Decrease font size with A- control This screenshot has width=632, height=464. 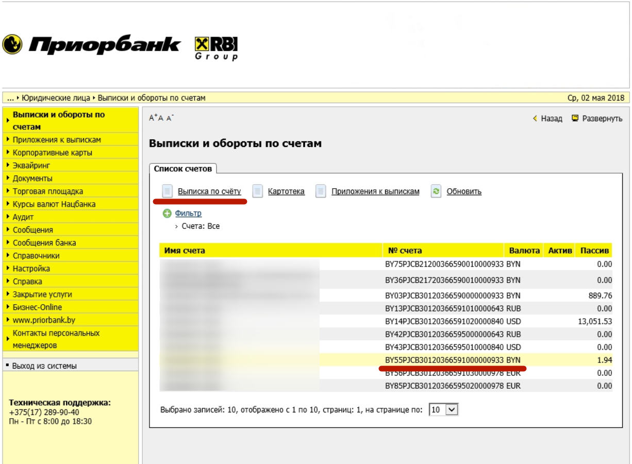click(x=170, y=118)
